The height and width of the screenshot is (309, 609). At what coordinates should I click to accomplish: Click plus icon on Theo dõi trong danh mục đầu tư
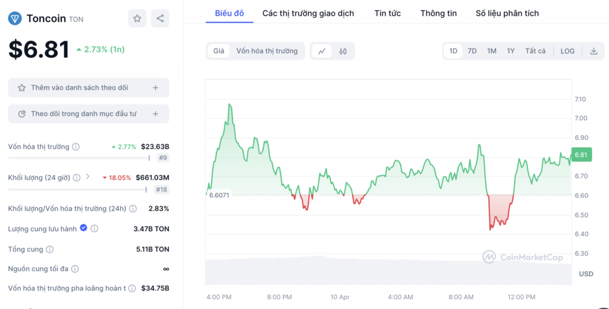click(x=155, y=114)
